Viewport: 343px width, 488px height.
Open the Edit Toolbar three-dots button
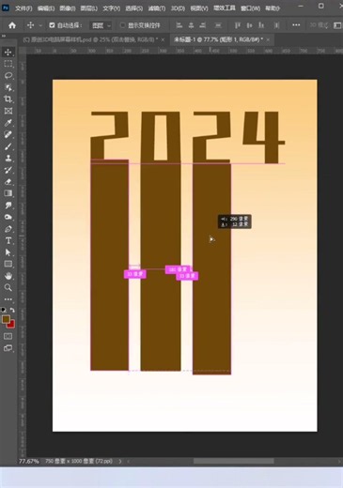tap(8, 299)
